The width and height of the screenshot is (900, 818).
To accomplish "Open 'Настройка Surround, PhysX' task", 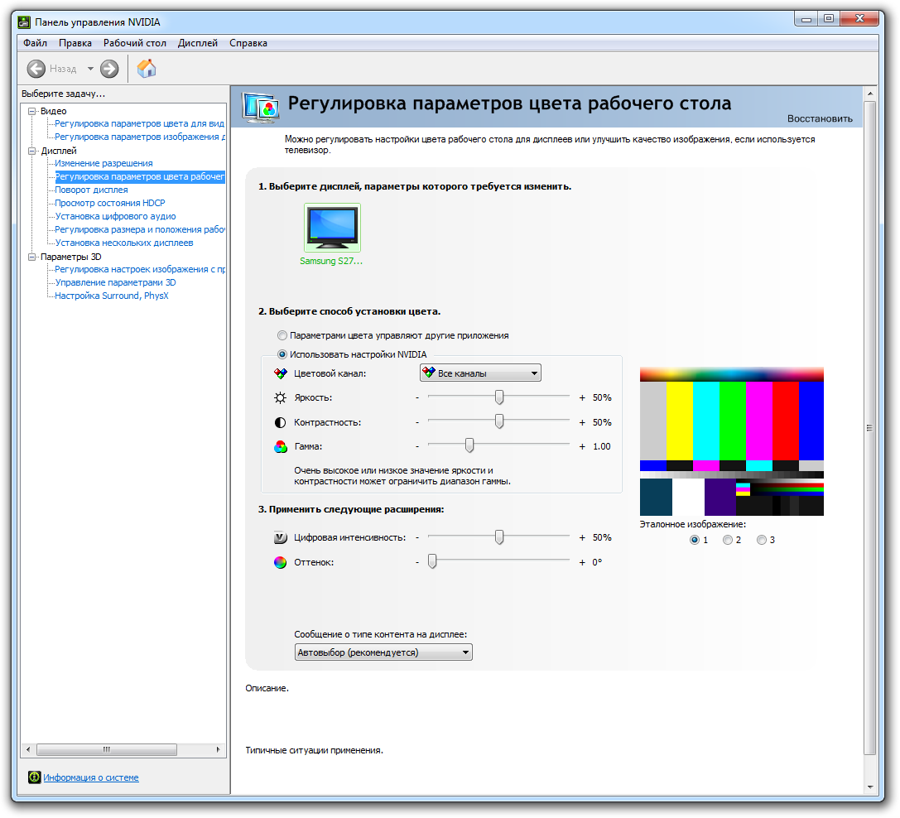I will pyautogui.click(x=112, y=296).
